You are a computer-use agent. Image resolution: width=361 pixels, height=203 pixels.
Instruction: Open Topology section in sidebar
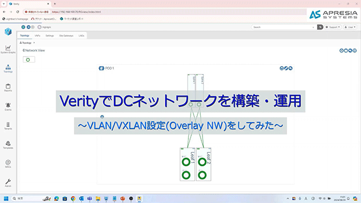click(8, 69)
